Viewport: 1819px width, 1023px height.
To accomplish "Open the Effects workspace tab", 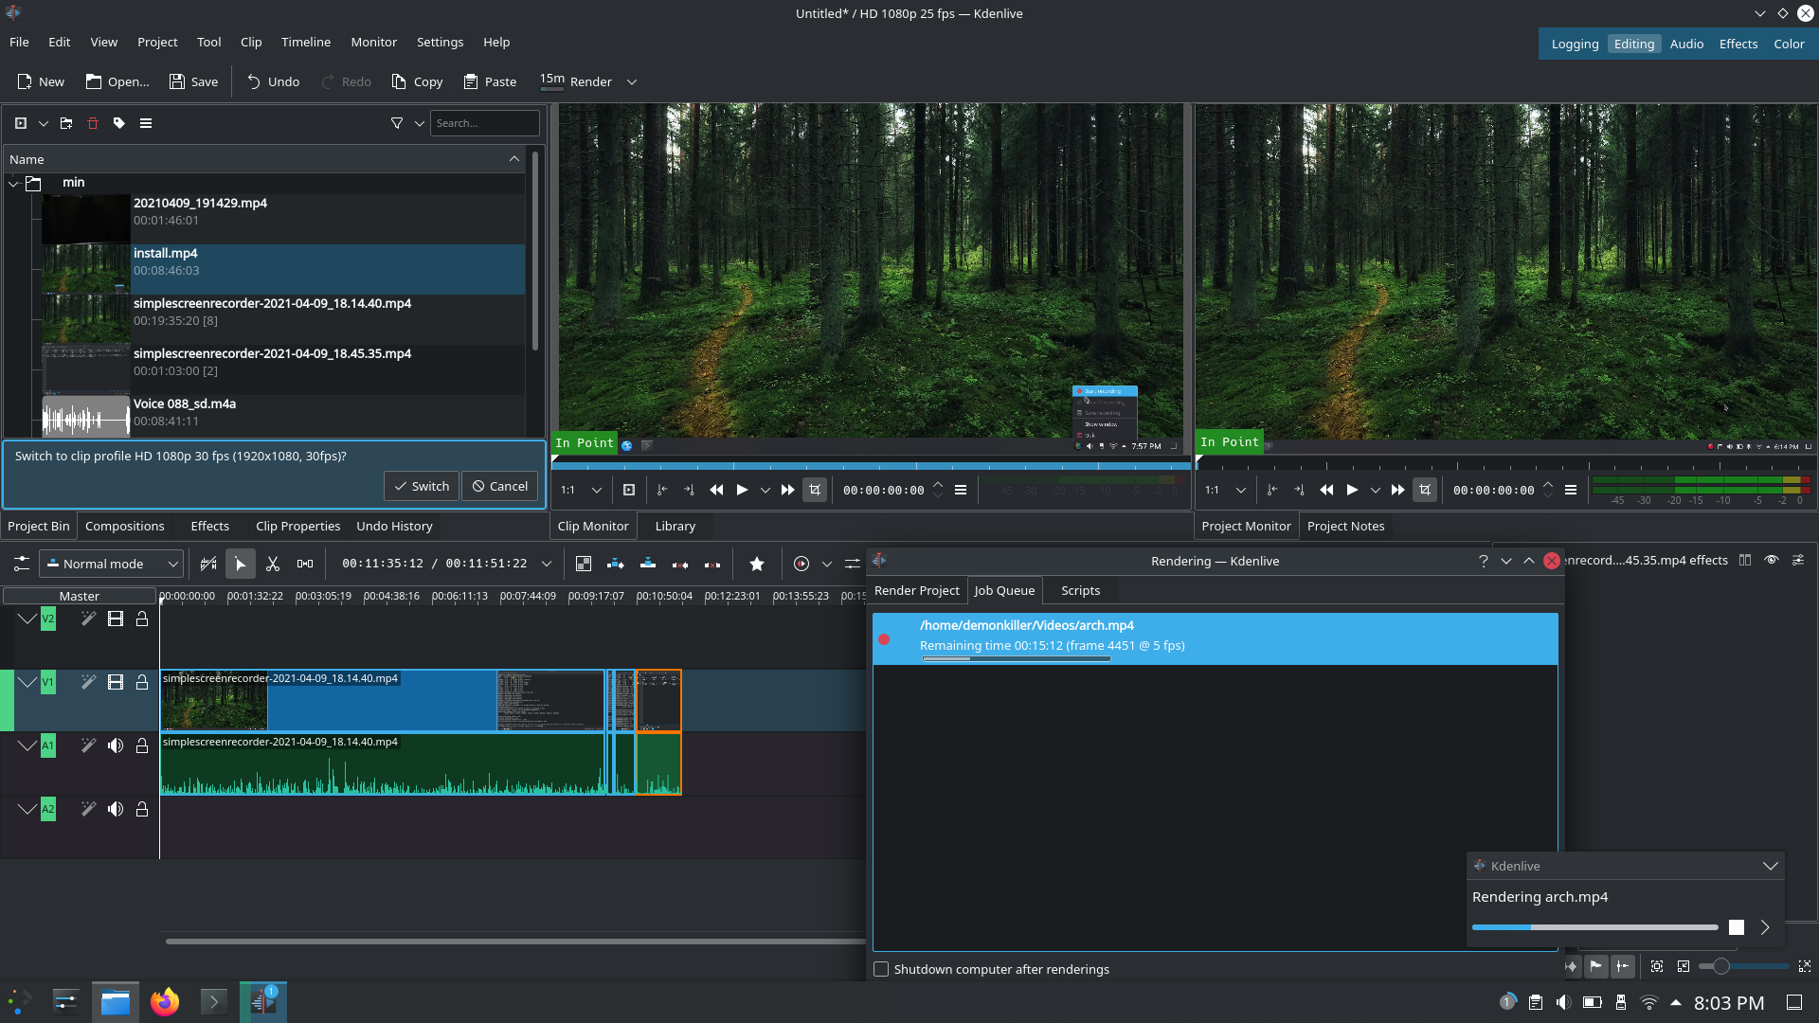I will coord(1738,44).
